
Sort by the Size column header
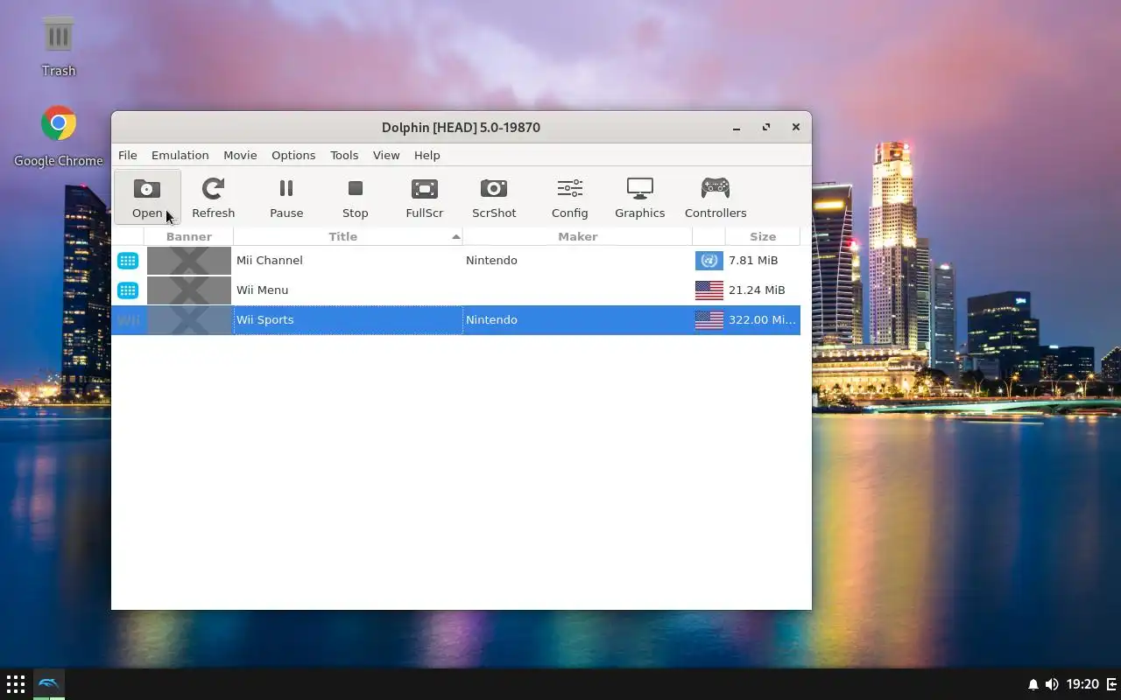coord(763,236)
